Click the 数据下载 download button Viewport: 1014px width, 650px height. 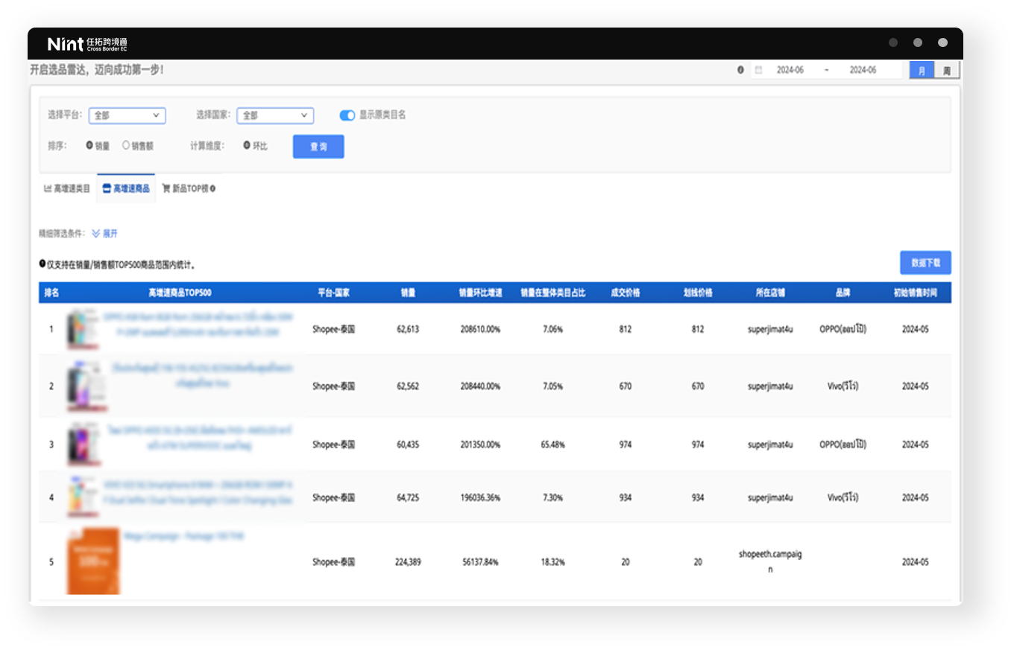click(925, 263)
